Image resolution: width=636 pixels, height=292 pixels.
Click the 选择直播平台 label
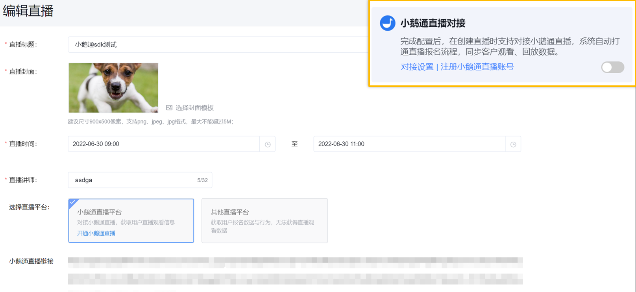pyautogui.click(x=30, y=207)
